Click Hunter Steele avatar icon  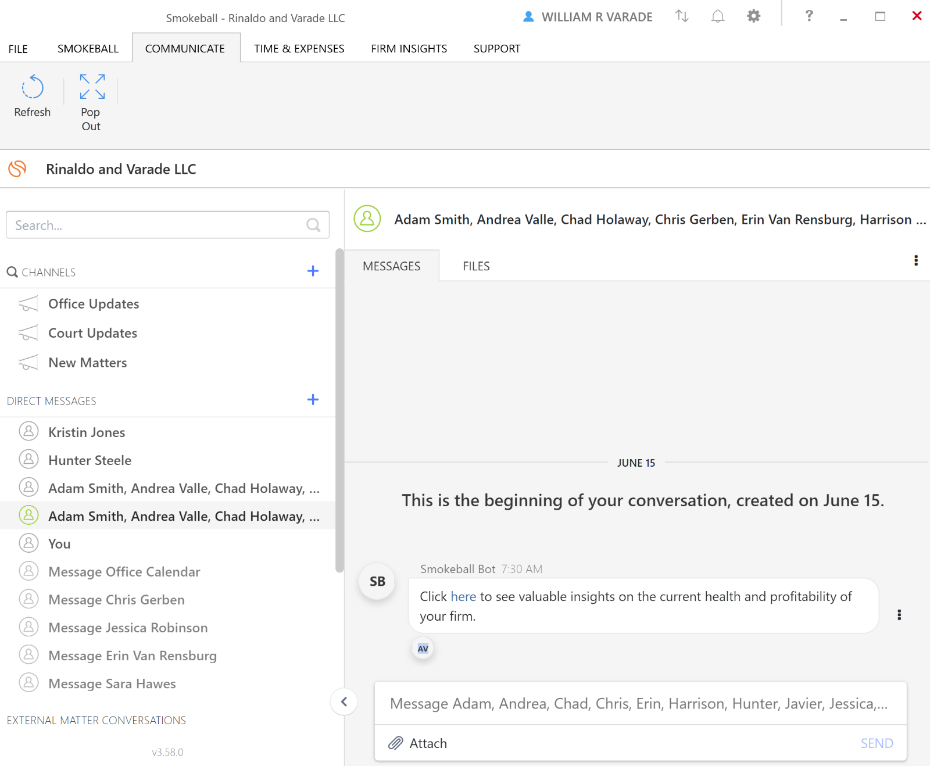(28, 459)
